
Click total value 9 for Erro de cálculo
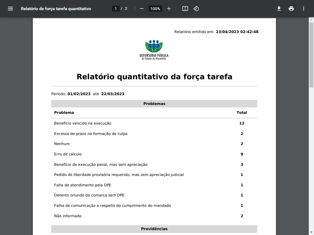242,154
